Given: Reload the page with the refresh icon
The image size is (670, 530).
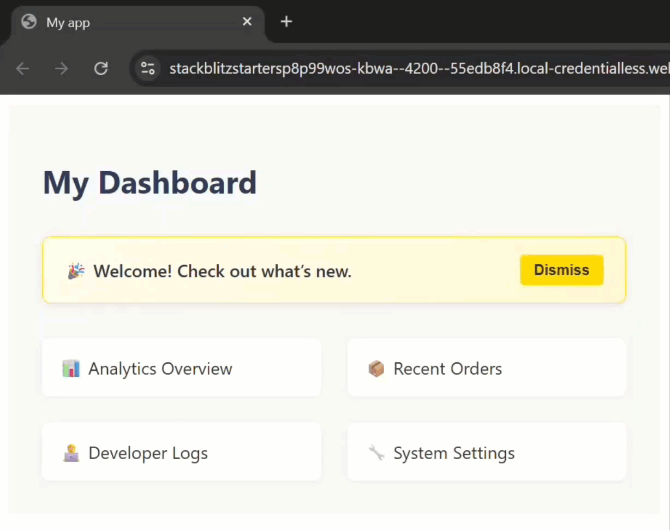Looking at the screenshot, I should pos(101,69).
